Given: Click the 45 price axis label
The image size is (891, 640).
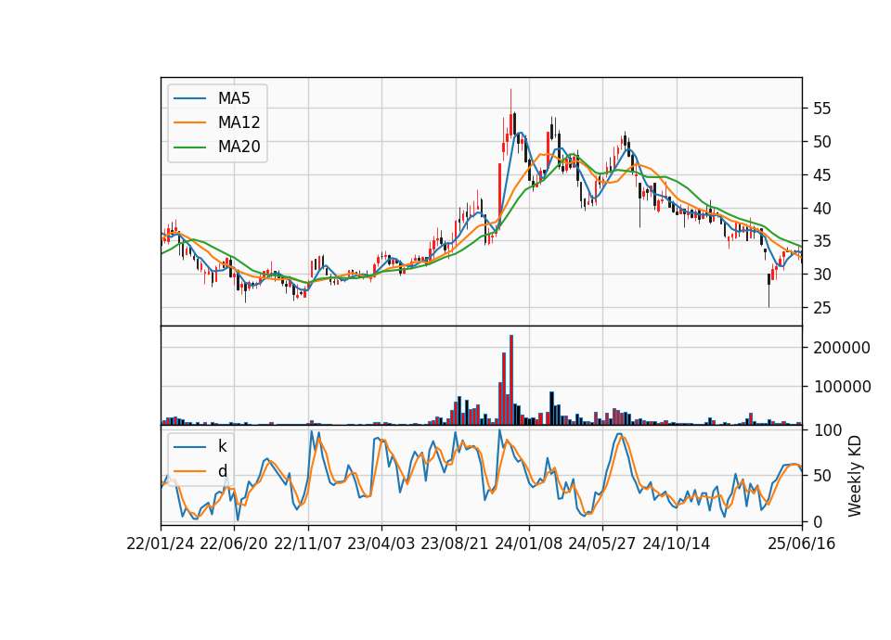Looking at the screenshot, I should point(822,175).
